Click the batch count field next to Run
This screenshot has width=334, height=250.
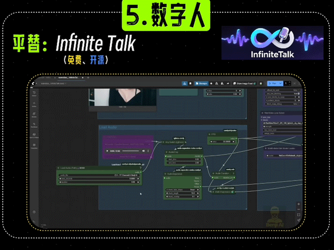click(287, 83)
